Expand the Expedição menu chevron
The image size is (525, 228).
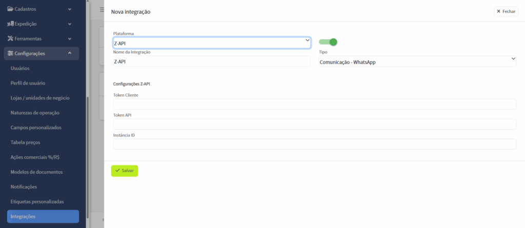69,24
